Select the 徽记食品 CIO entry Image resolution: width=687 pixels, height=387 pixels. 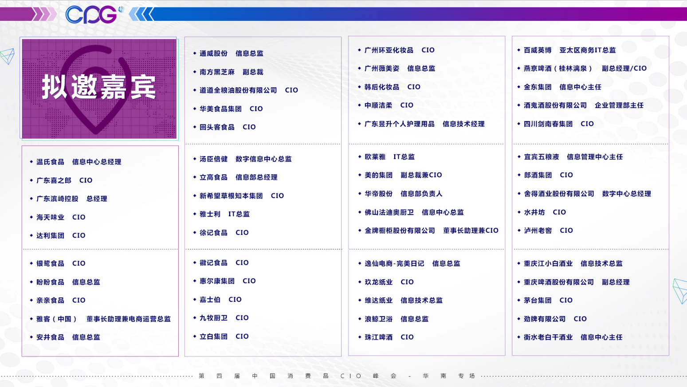[224, 262]
